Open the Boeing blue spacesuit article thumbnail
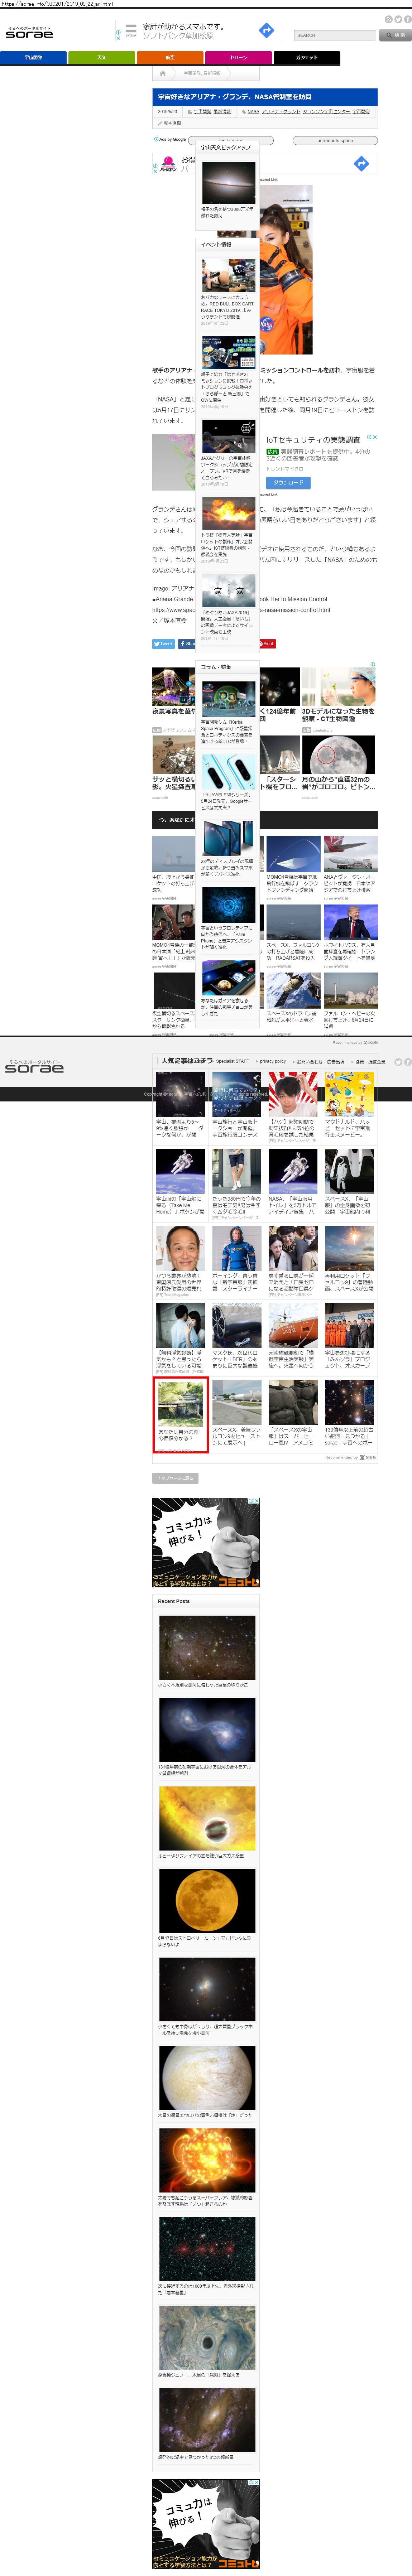 [x=237, y=1248]
